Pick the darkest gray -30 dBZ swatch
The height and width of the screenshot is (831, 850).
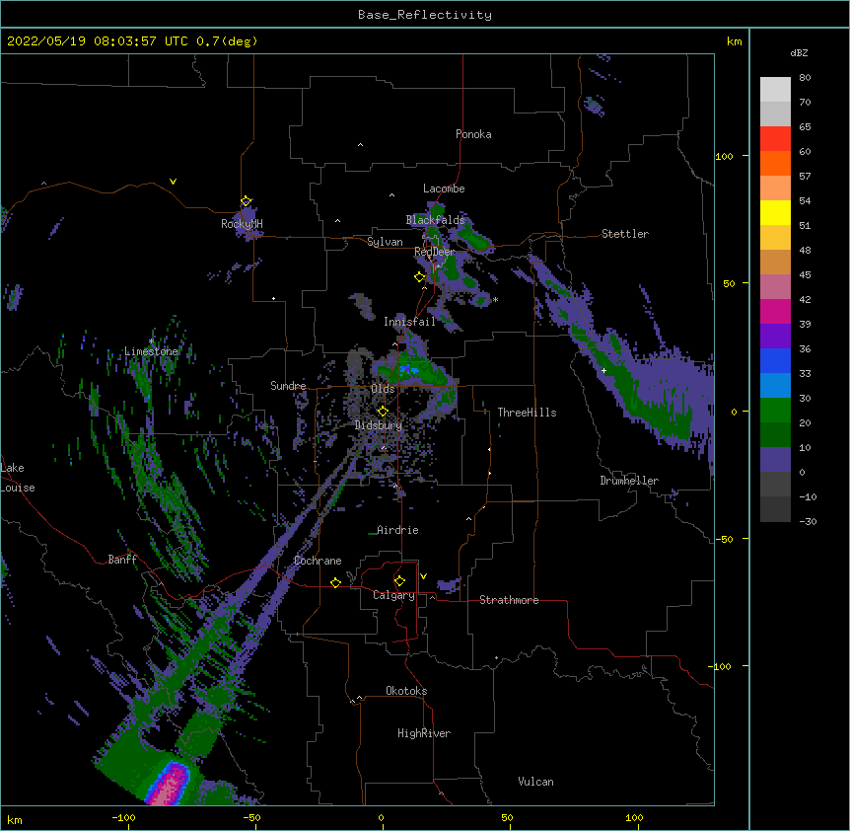[775, 509]
